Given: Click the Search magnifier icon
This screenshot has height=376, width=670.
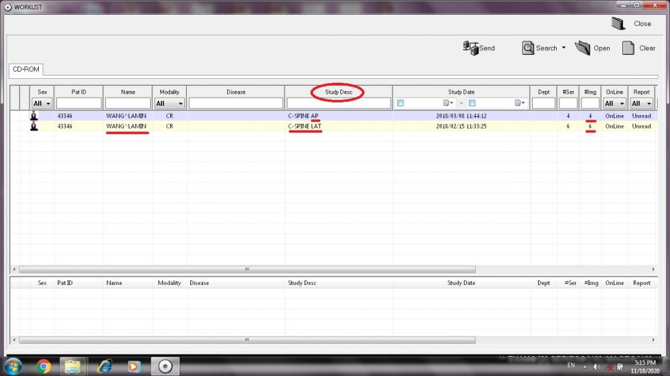Looking at the screenshot, I should pos(527,48).
